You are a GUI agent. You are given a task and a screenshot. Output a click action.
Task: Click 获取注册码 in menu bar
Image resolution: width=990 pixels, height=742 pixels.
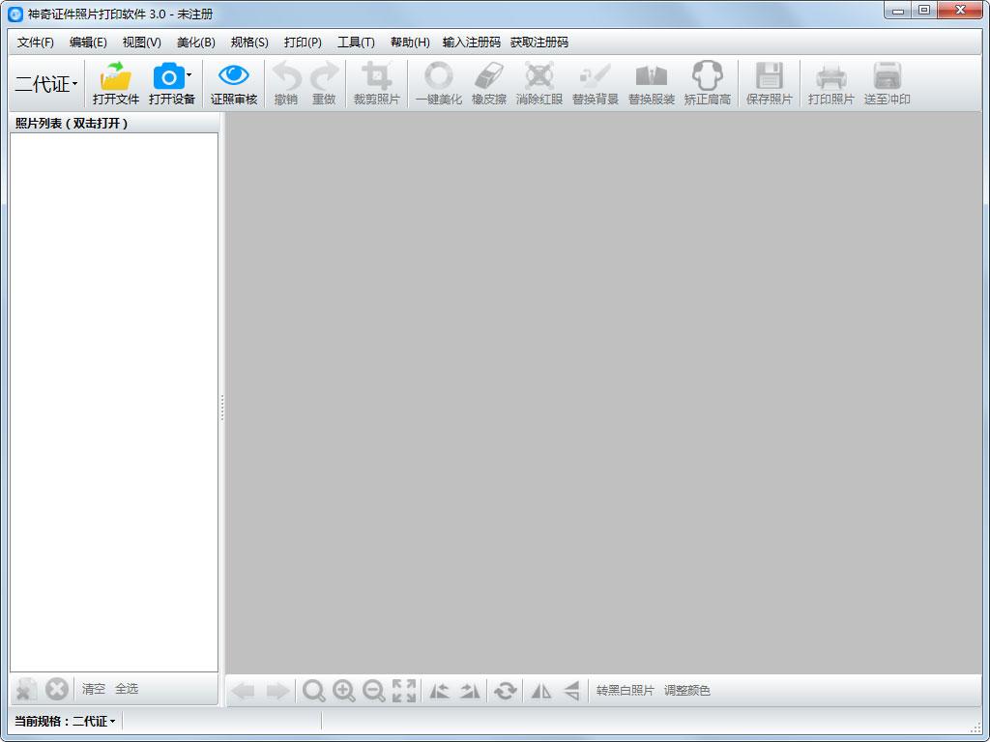[539, 43]
